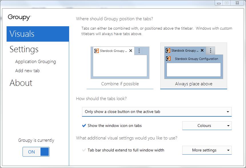Click the Stardock icon in the Combine preview tab
Screen dimensions: 246x168
click(97, 51)
